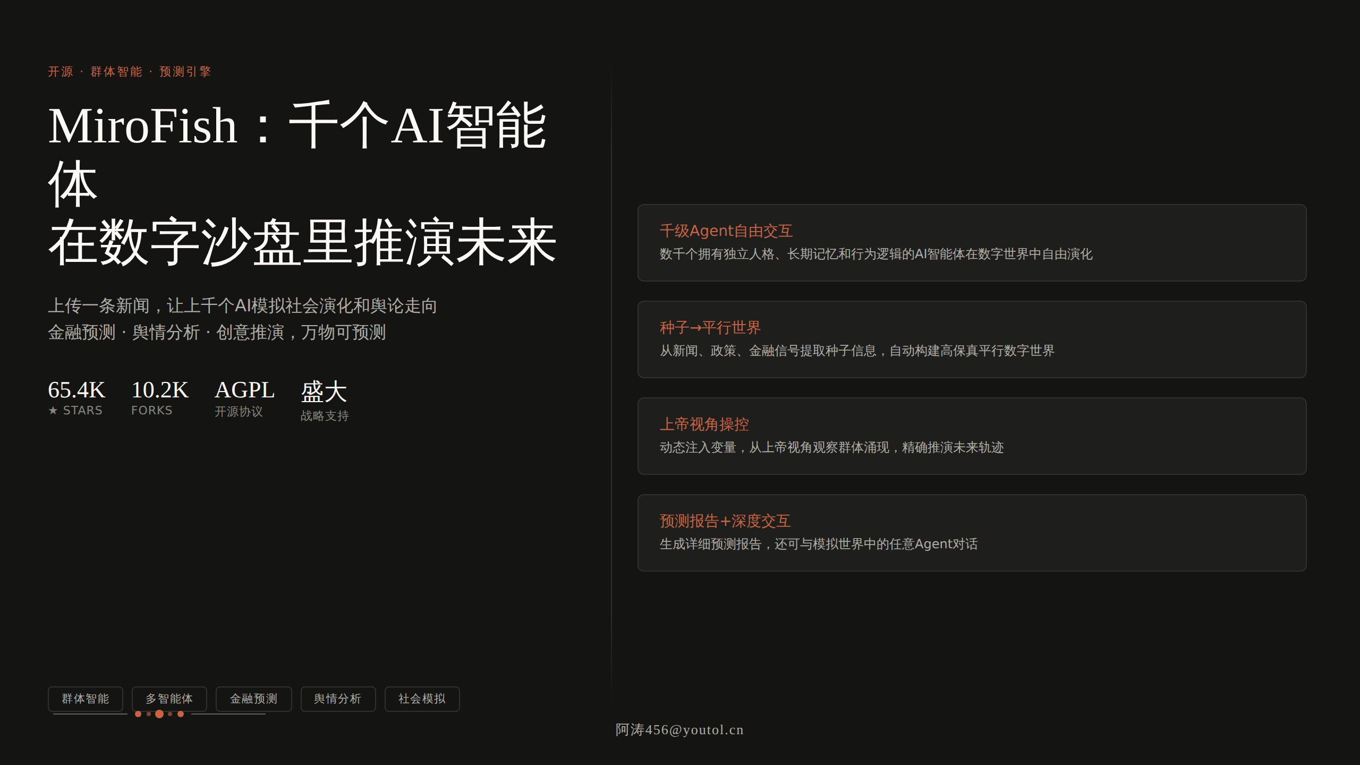The width and height of the screenshot is (1360, 765).
Task: Click the last orange pagination dot
Action: click(181, 714)
